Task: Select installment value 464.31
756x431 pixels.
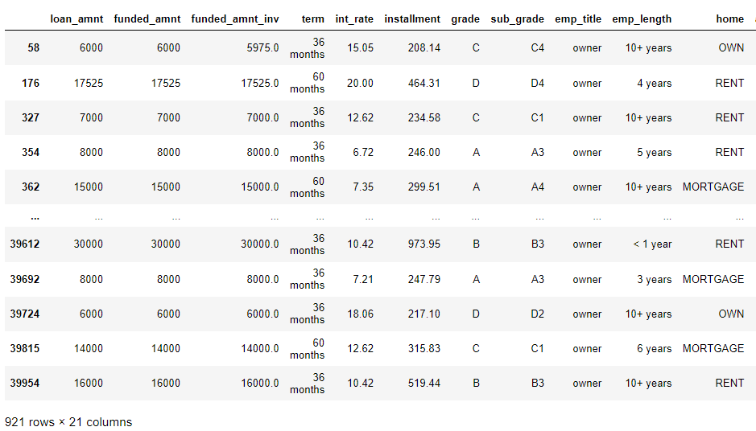Action: click(x=424, y=83)
